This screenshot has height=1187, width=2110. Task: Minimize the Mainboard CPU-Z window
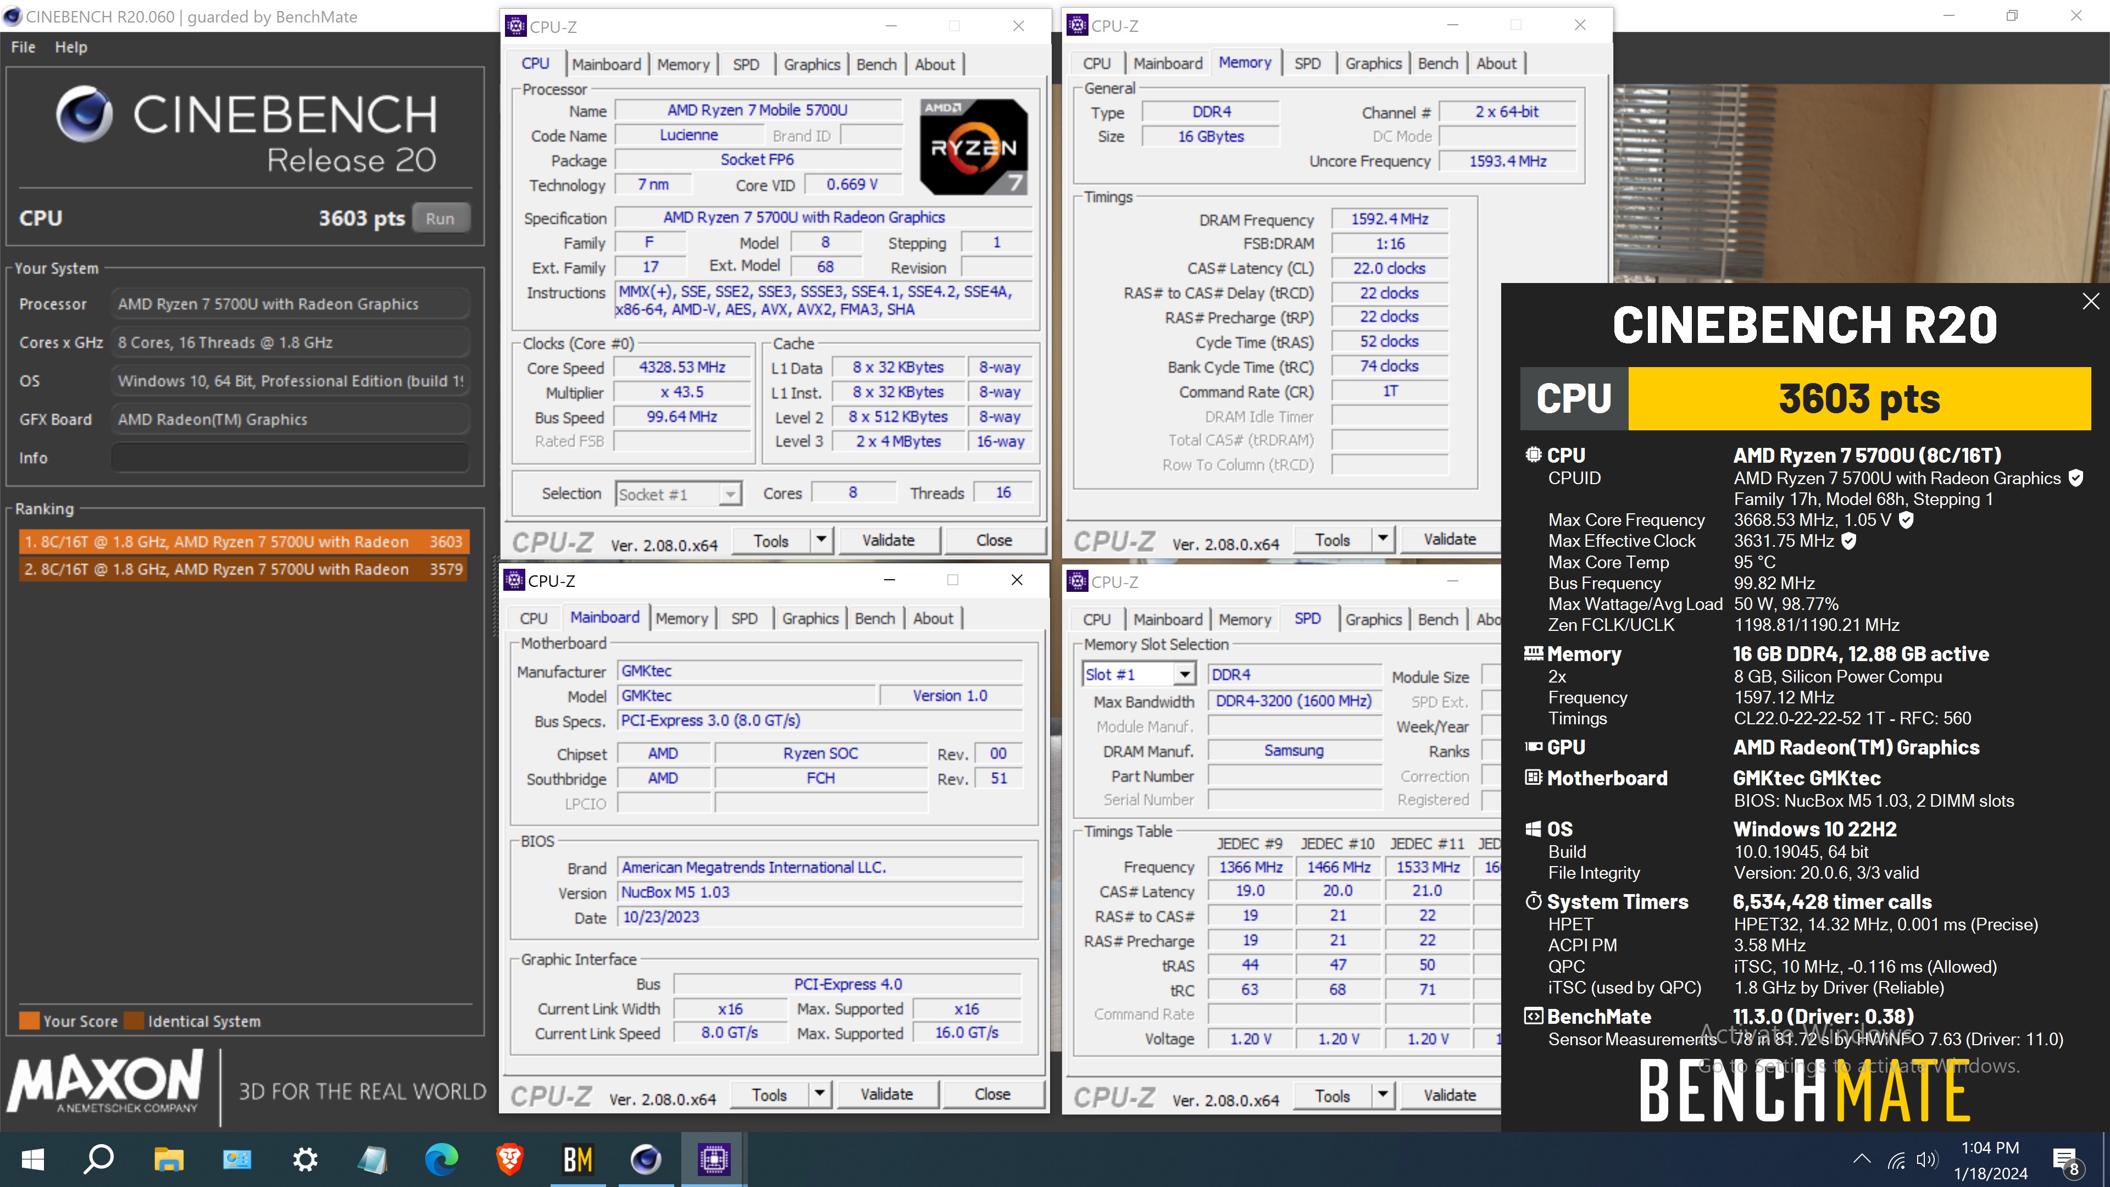tap(889, 580)
